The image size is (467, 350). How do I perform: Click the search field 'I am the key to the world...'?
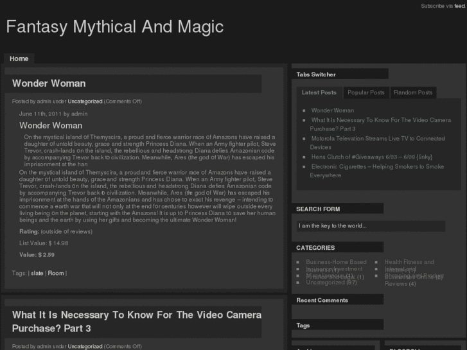tap(371, 226)
